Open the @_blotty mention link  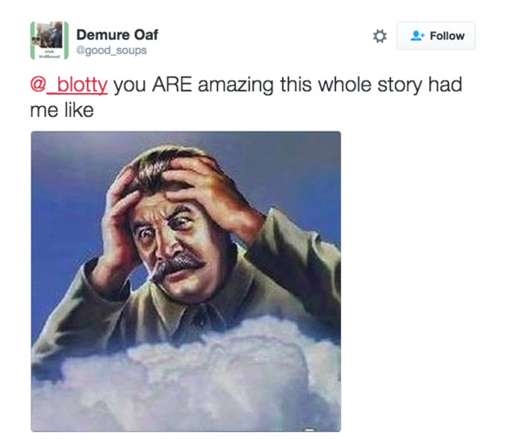point(69,85)
